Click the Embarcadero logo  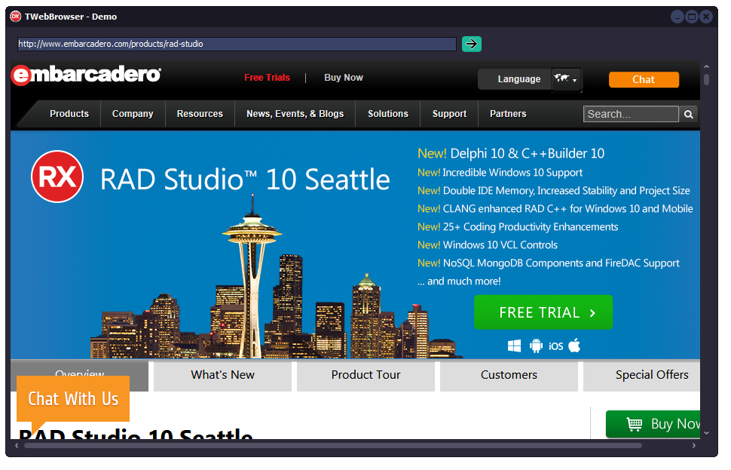[x=86, y=75]
